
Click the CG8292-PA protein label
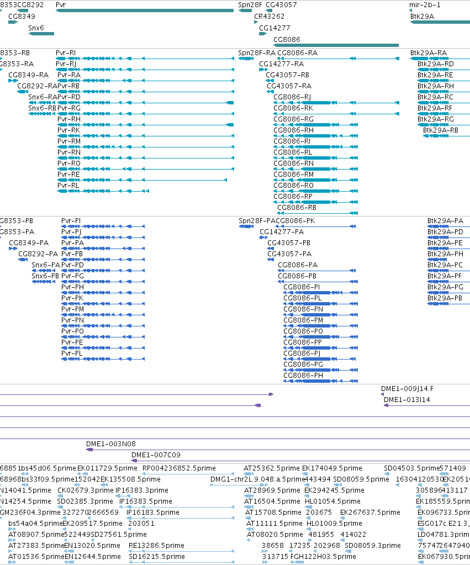pos(38,254)
